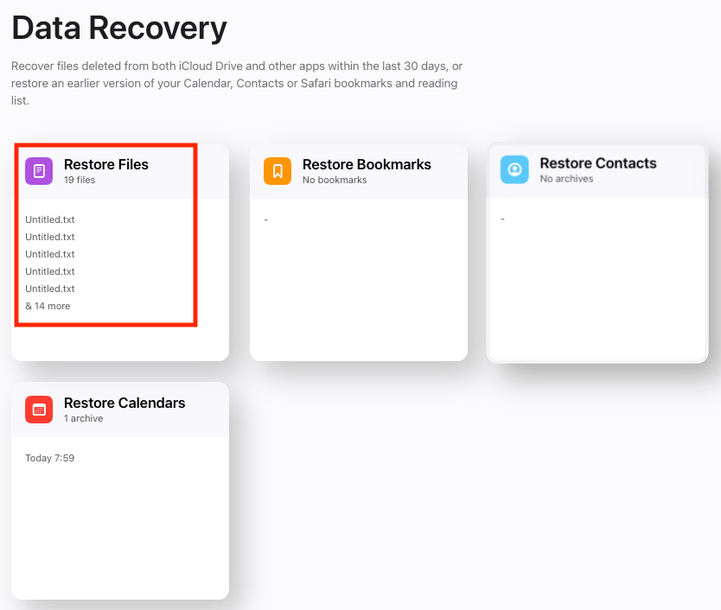Click the purple Restore Files icon
The height and width of the screenshot is (610, 721).
(38, 170)
